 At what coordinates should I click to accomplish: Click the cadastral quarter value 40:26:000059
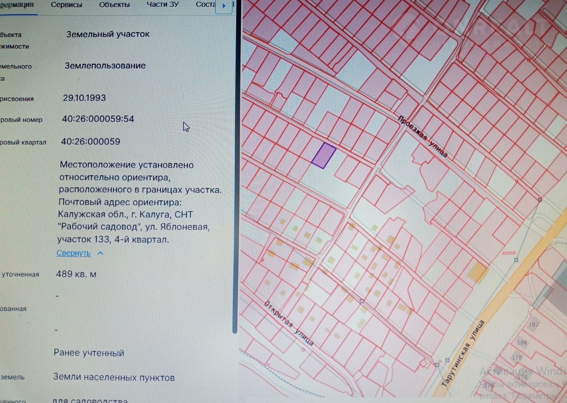(x=91, y=142)
